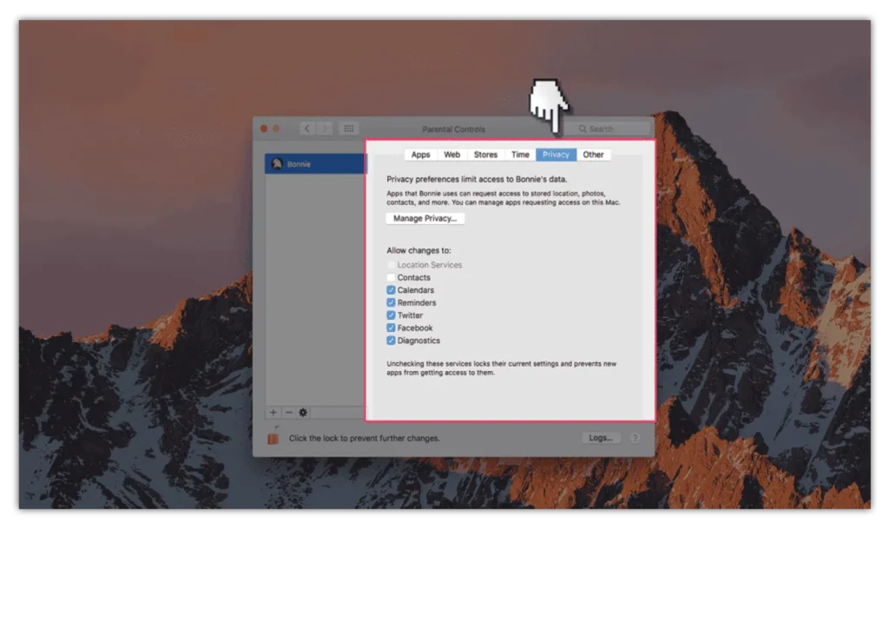Select the Bonnie user row
Image resolution: width=889 pixels, height=636 pixels.
click(x=316, y=164)
